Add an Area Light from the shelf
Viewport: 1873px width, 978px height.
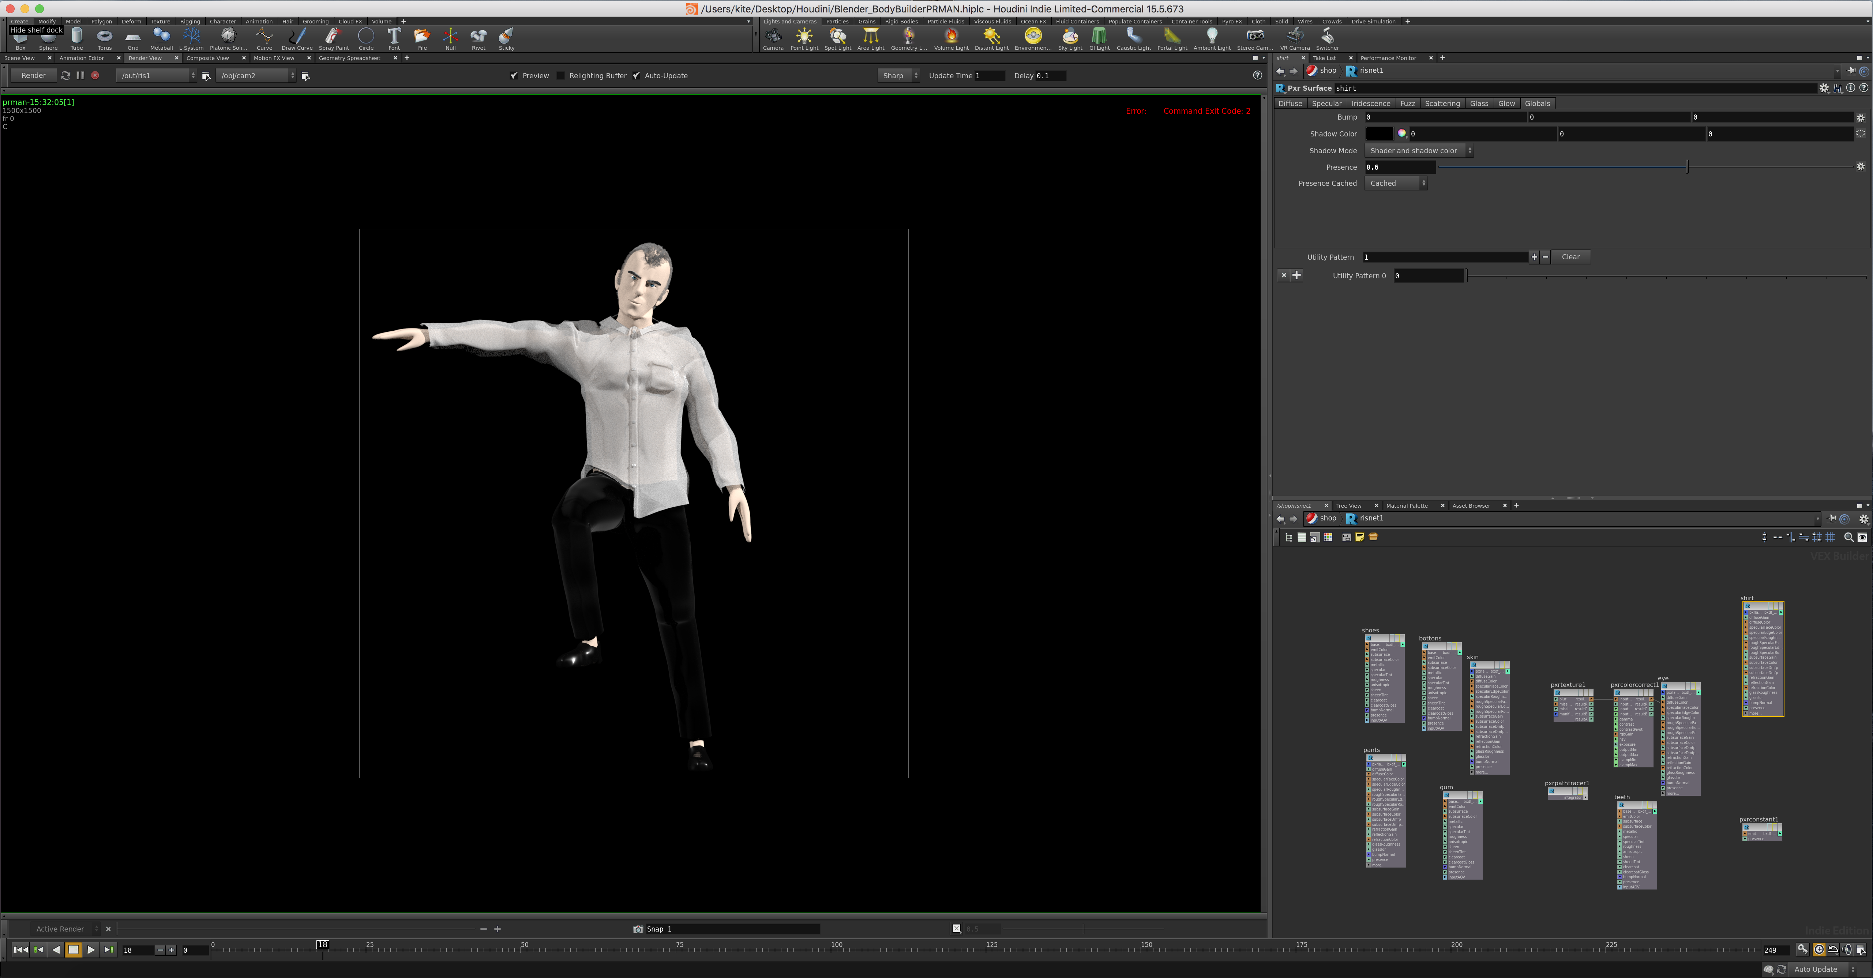(870, 38)
